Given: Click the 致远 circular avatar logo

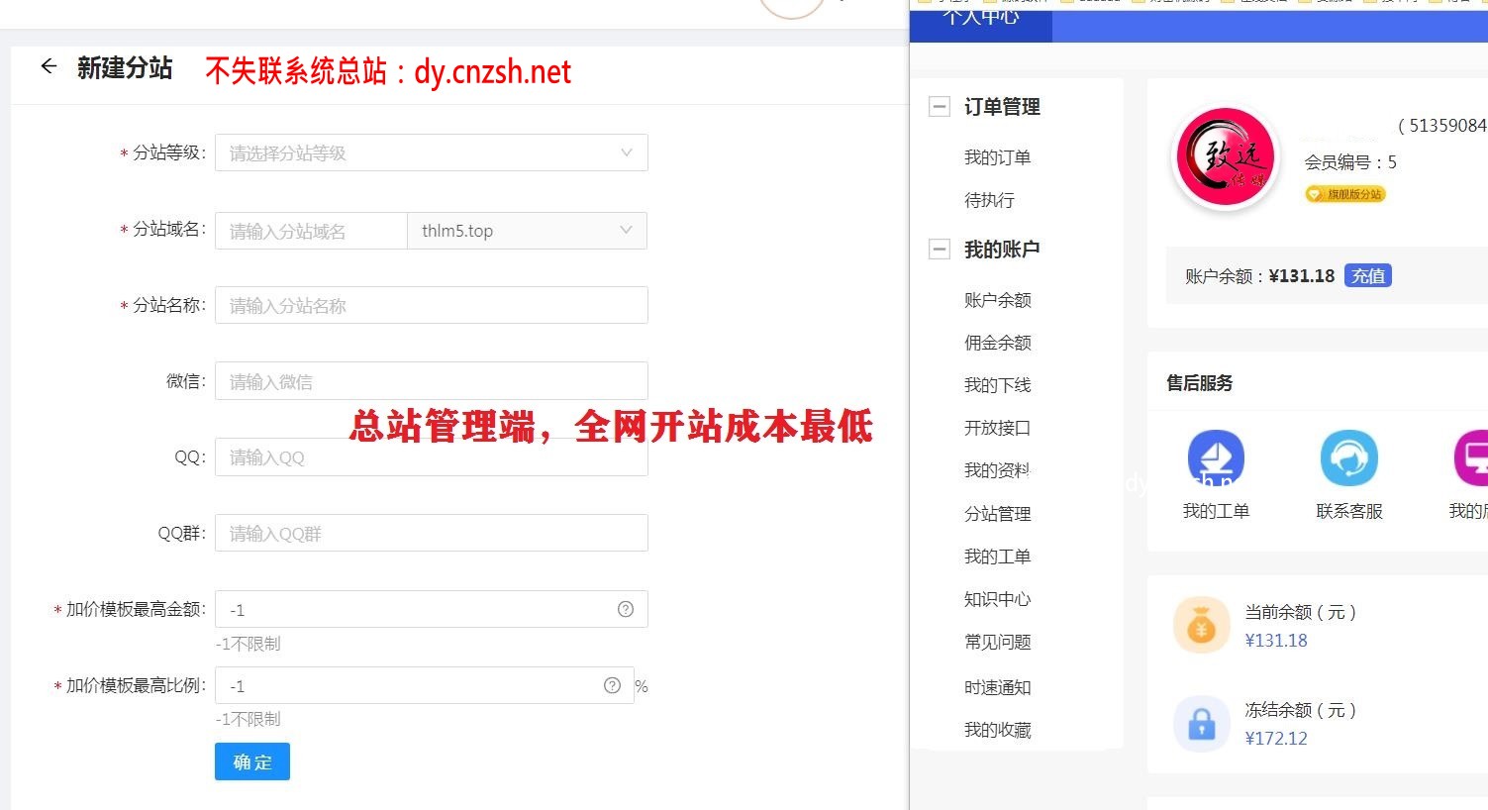Looking at the screenshot, I should (1226, 156).
